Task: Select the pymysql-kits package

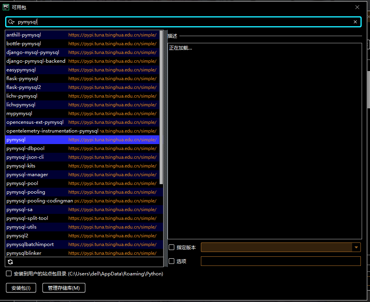Action: (82, 166)
